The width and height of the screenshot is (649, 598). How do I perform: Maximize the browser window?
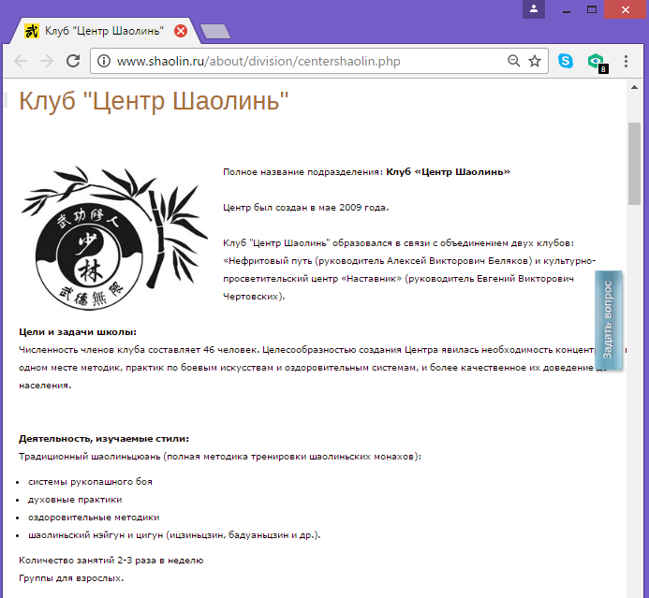click(x=592, y=9)
